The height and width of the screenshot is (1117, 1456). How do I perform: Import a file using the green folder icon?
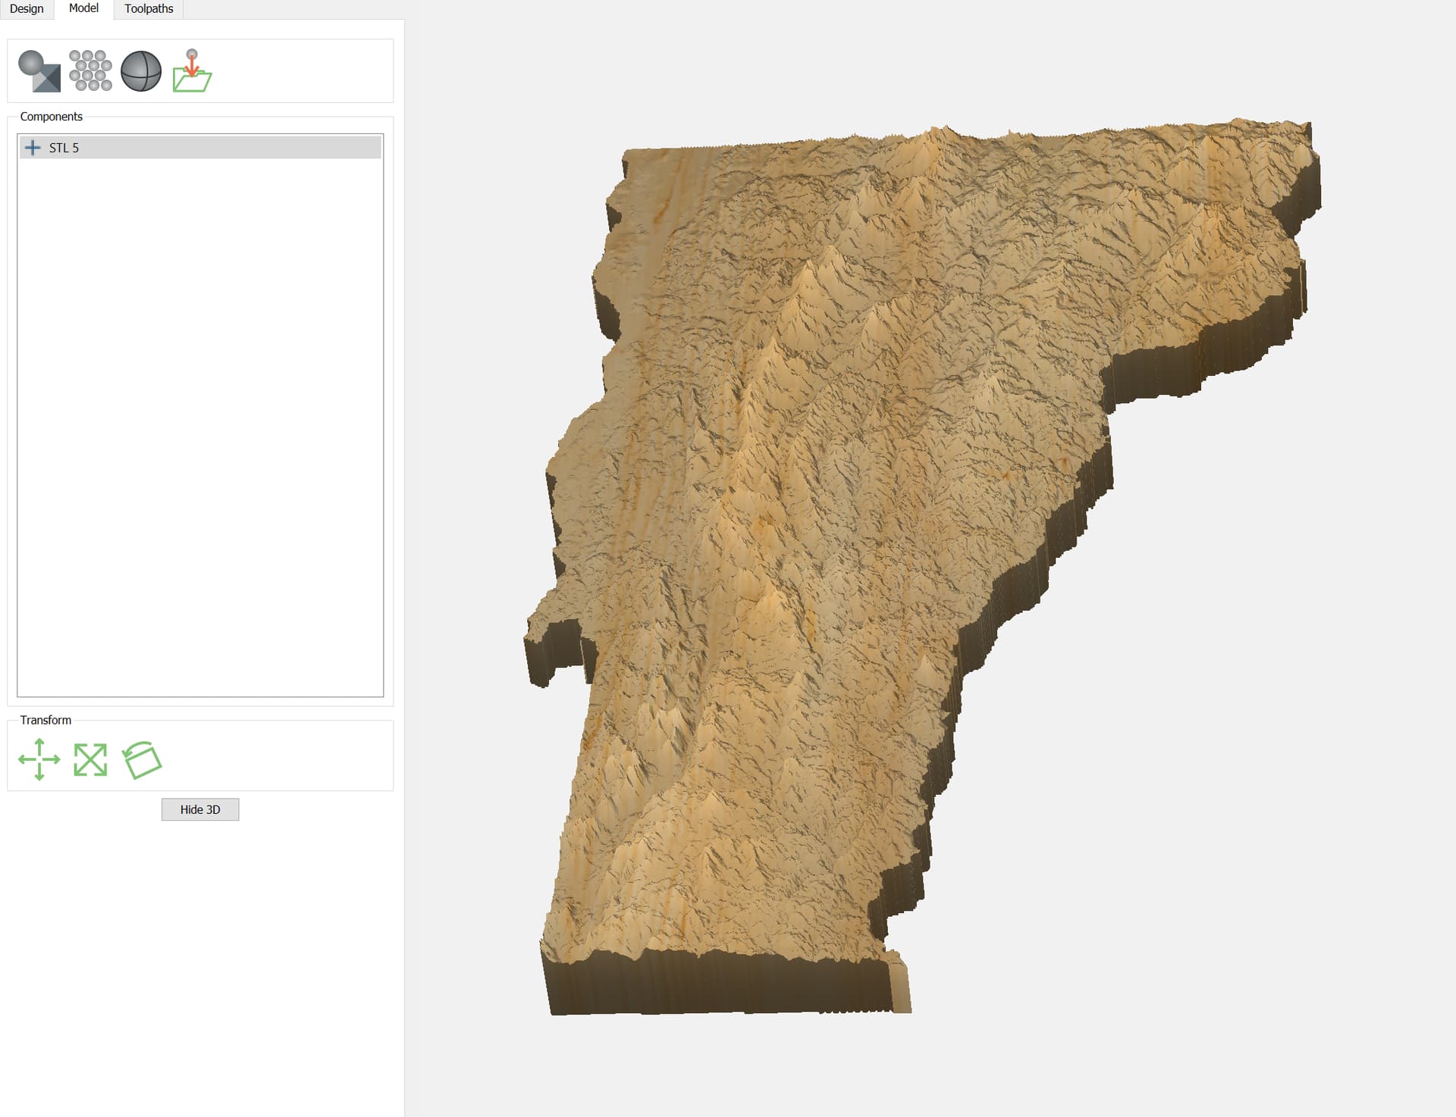click(192, 71)
